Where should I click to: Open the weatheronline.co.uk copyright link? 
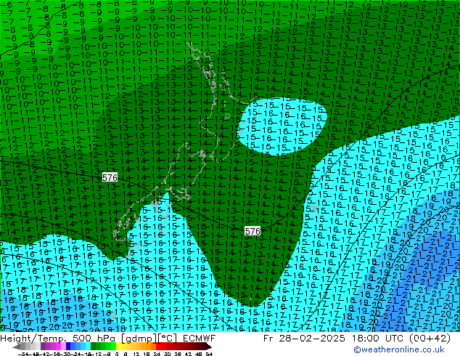point(399,349)
